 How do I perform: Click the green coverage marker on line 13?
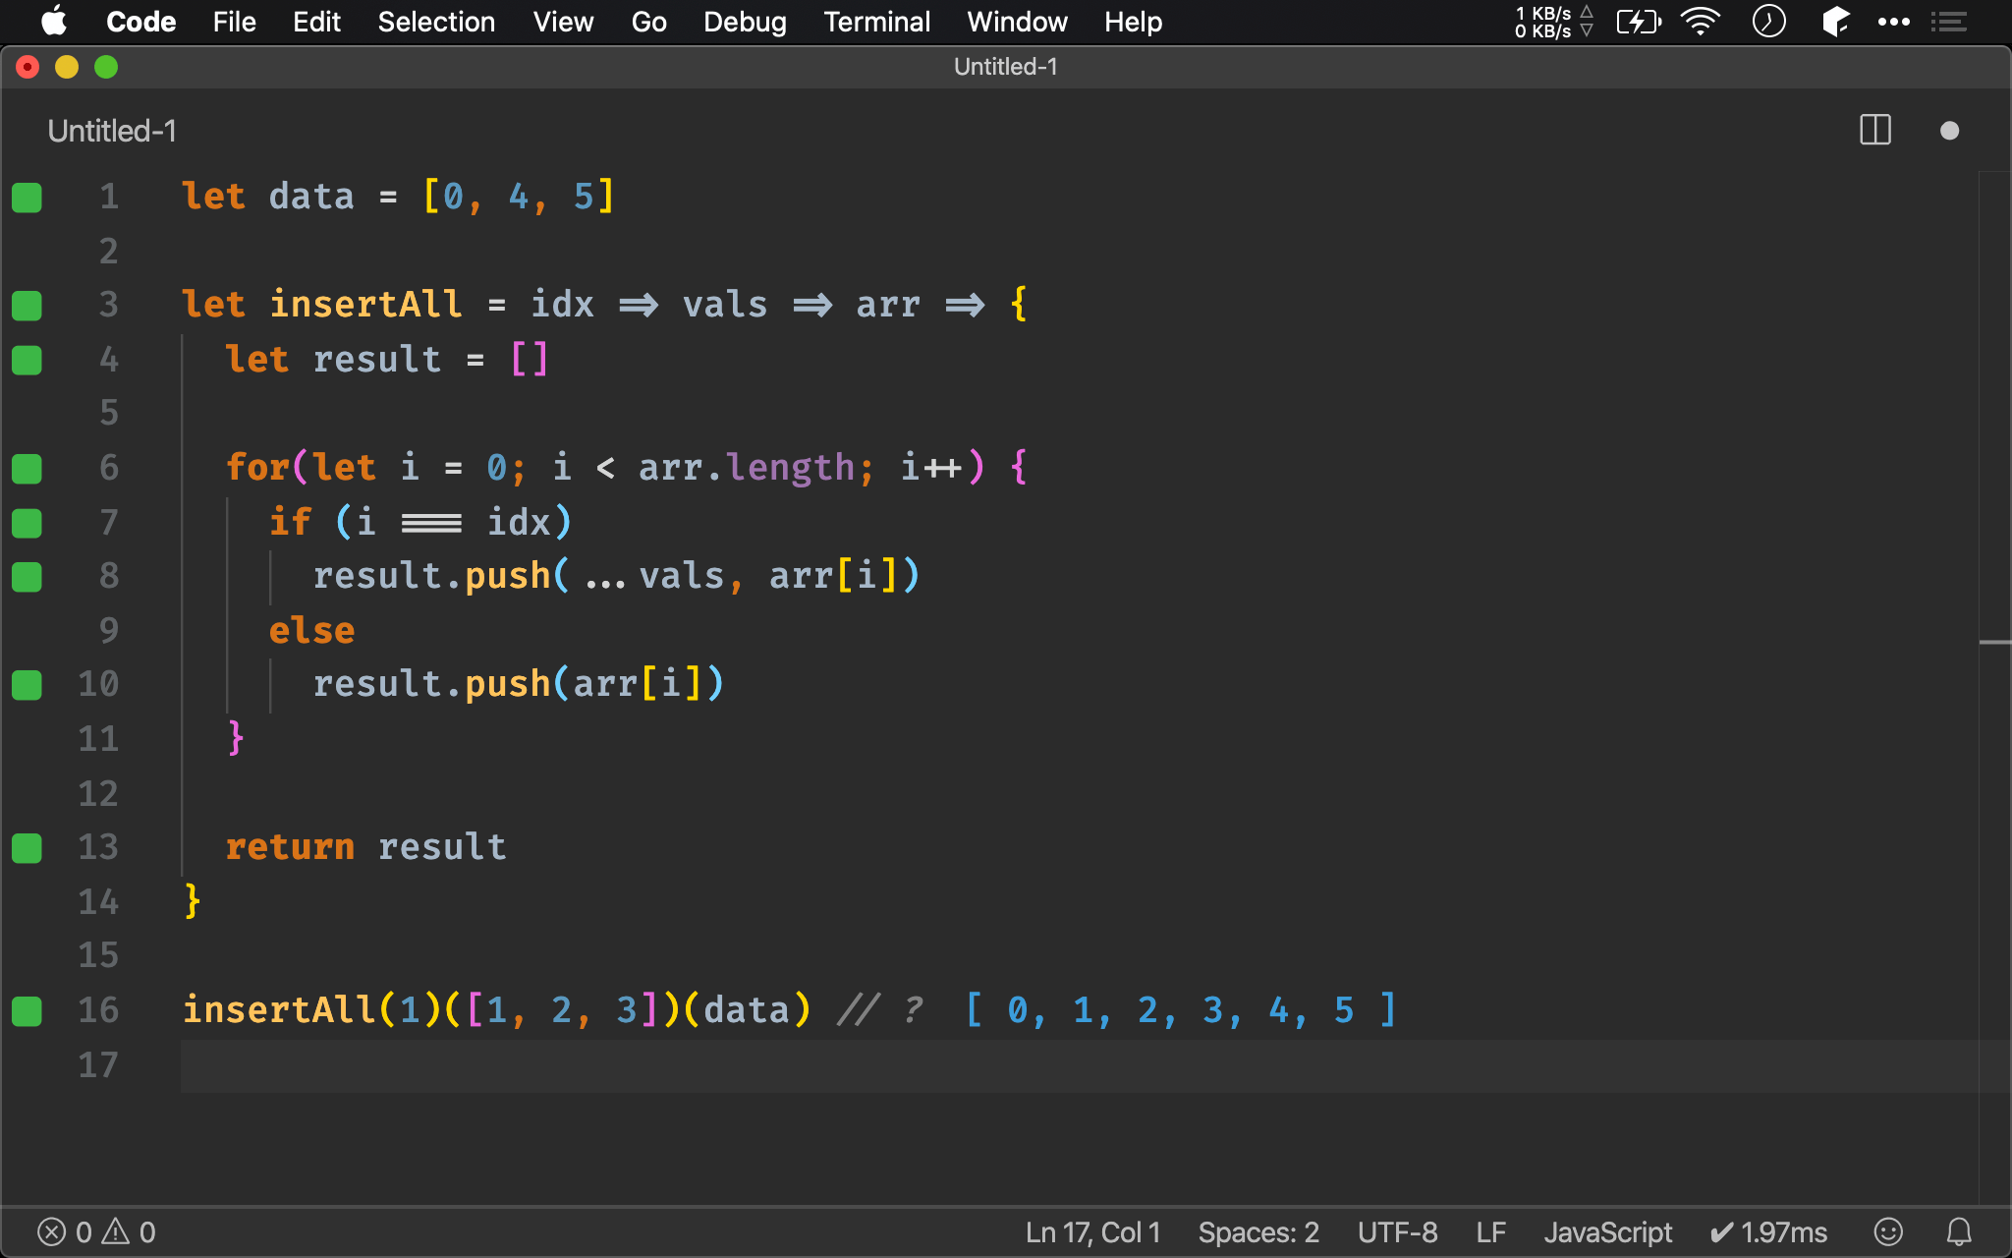[28, 848]
